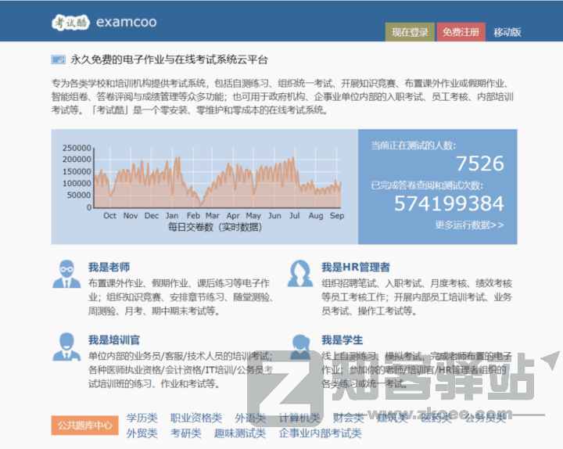Click the 永久免费的电子作业与在线考试系统云平台 headline

click(x=169, y=59)
